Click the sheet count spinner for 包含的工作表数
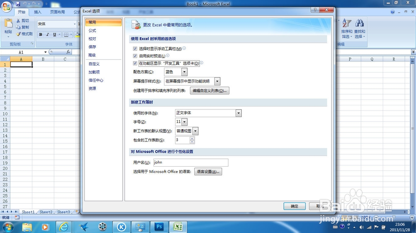Screen dimensions: 416x233 [192, 140]
